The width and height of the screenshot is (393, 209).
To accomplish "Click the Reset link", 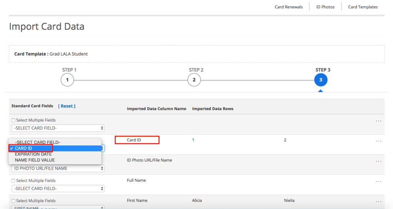I will pyautogui.click(x=67, y=106).
